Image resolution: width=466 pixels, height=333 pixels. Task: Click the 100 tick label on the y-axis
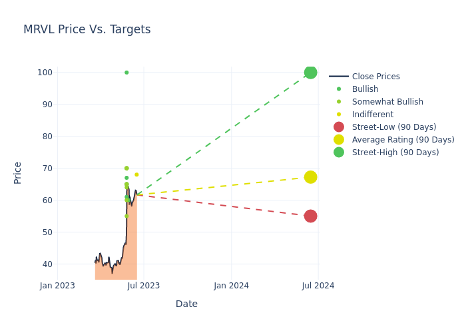click(44, 73)
